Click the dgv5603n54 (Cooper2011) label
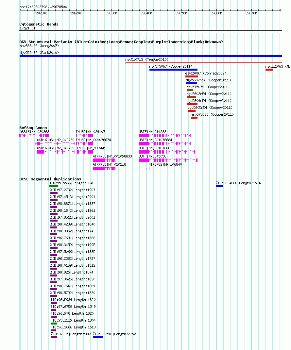Image resolution: width=291 pixels, height=350 pixels. [209, 94]
